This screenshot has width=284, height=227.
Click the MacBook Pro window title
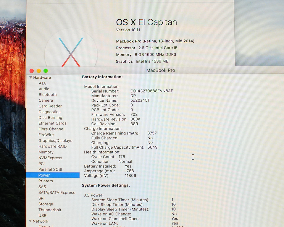(x=161, y=70)
